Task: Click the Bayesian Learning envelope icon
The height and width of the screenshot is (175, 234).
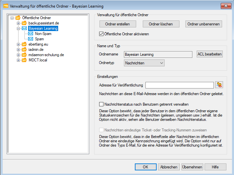Action: pyautogui.click(x=24, y=28)
